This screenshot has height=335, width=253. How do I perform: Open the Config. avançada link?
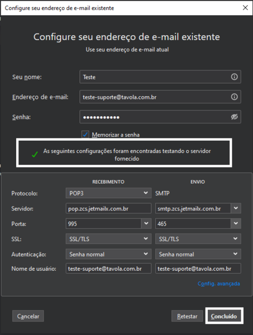pyautogui.click(x=218, y=284)
